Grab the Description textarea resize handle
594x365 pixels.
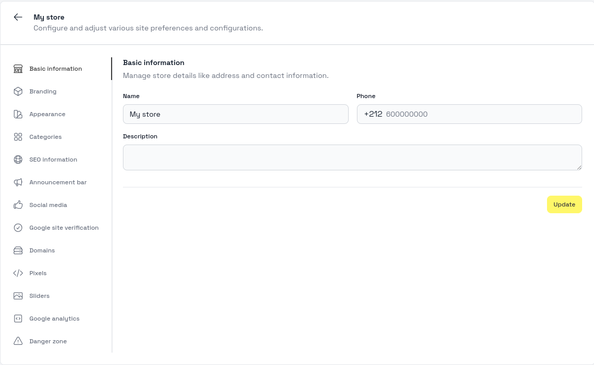click(x=579, y=167)
